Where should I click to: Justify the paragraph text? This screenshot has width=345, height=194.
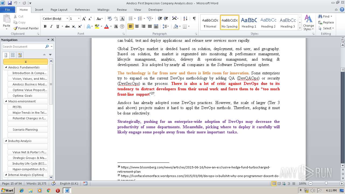[150, 26]
